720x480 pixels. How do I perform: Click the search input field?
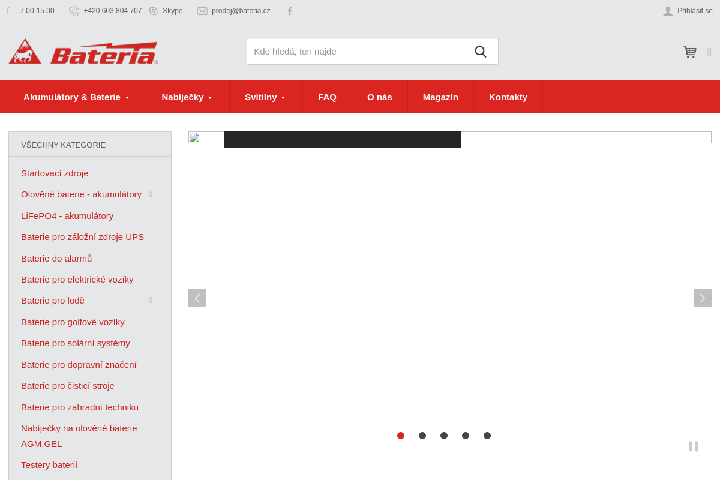pyautogui.click(x=357, y=52)
